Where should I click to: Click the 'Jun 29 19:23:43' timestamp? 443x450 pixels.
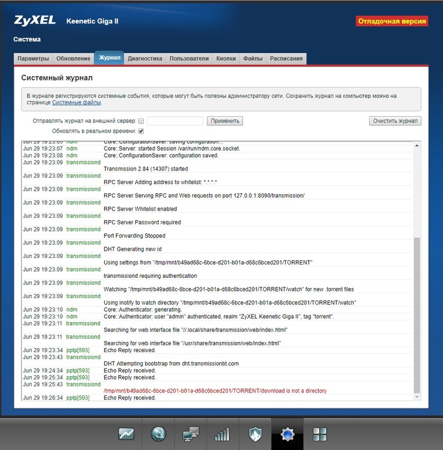point(43,357)
